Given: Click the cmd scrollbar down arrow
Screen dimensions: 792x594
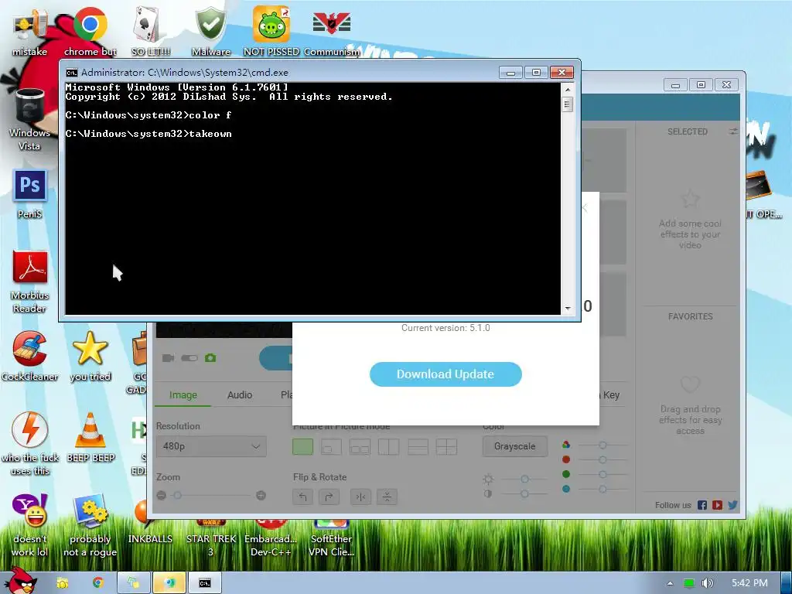Looking at the screenshot, I should pos(568,308).
